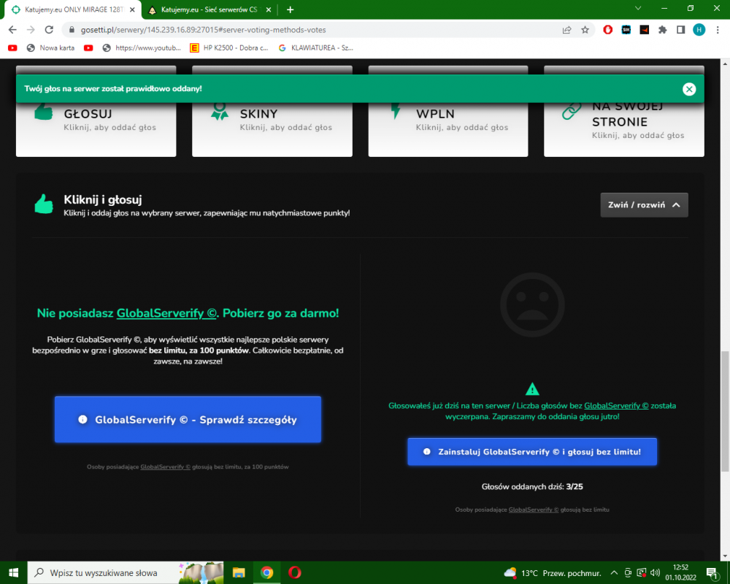730x584 pixels.
Task: Open GlobalServerify link under the Sprawdź szczegóły button
Action: (x=165, y=466)
